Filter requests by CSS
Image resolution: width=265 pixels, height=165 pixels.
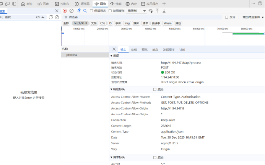[102, 23]
